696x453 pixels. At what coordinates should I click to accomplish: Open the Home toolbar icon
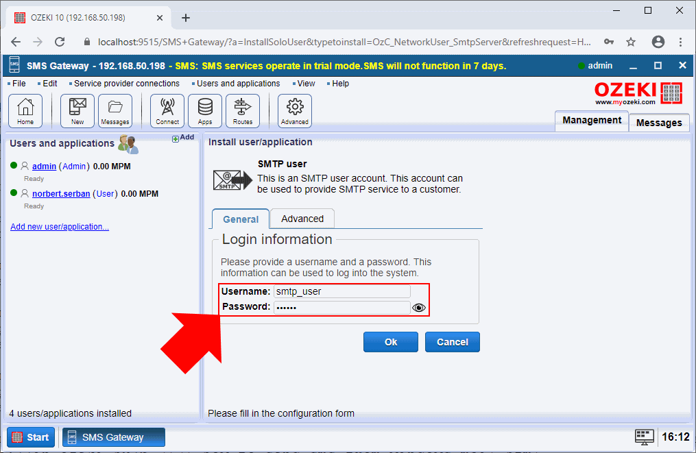click(x=25, y=111)
